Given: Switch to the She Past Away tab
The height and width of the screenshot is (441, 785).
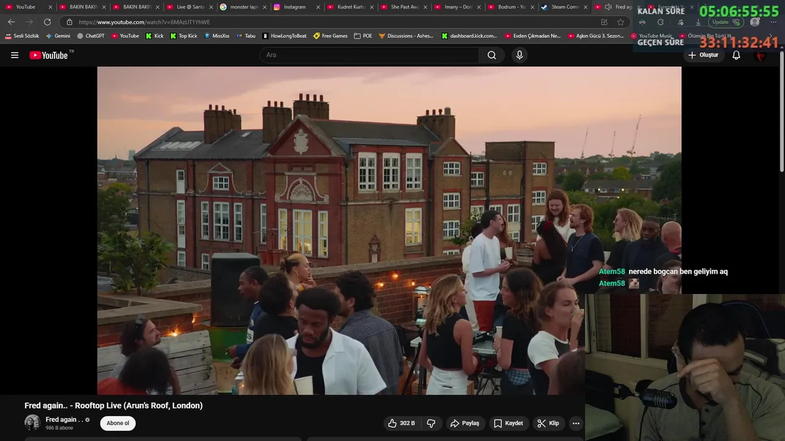Looking at the screenshot, I should tap(404, 7).
